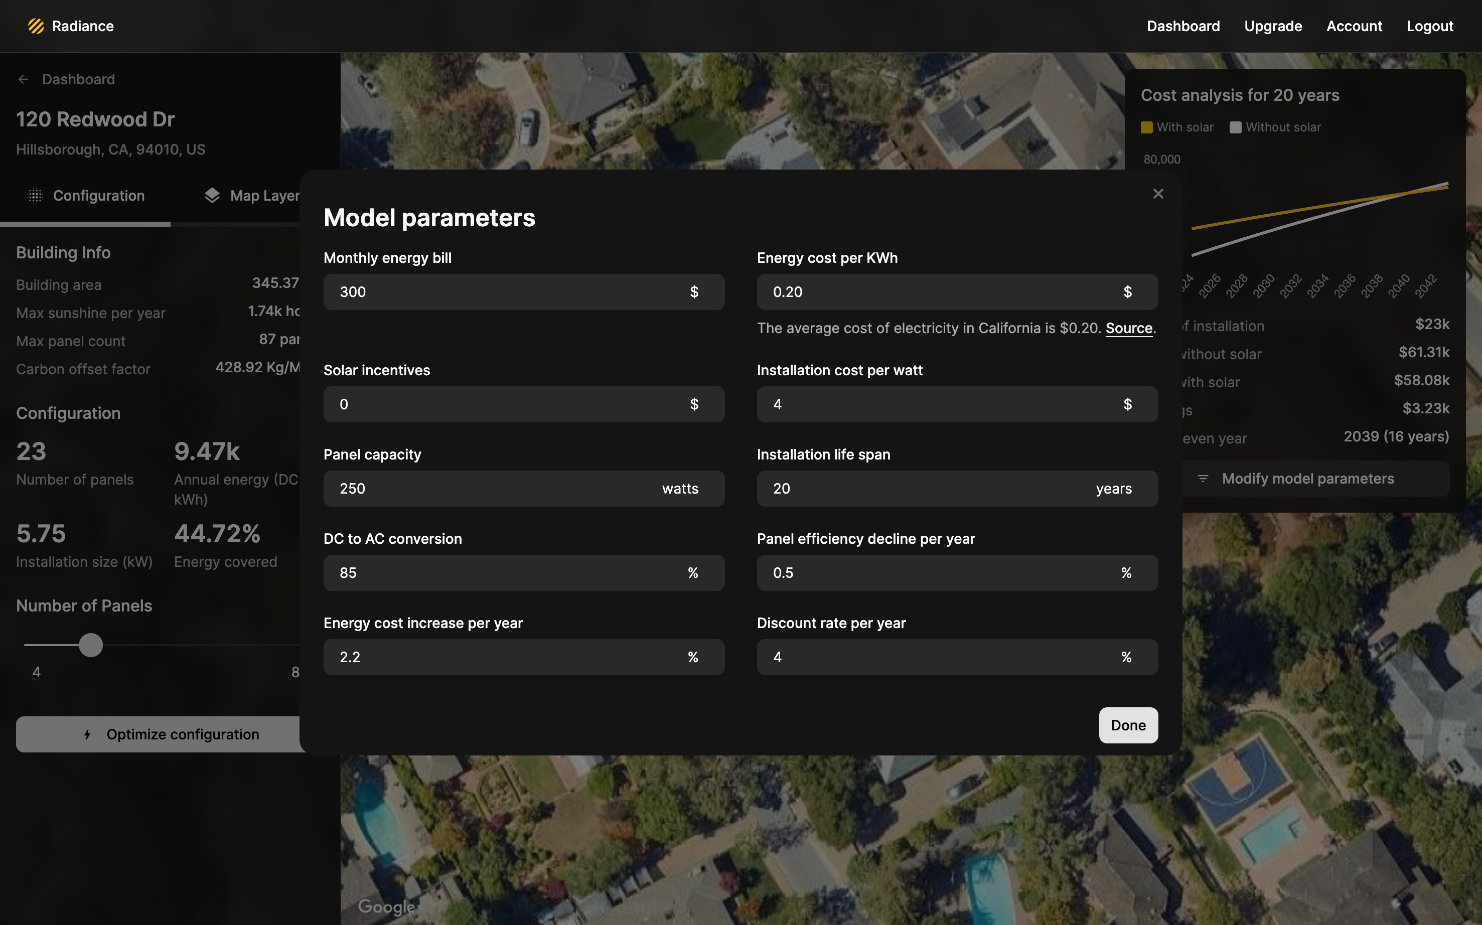Select the Dashboard top navigation item
1482x925 pixels.
point(1183,26)
